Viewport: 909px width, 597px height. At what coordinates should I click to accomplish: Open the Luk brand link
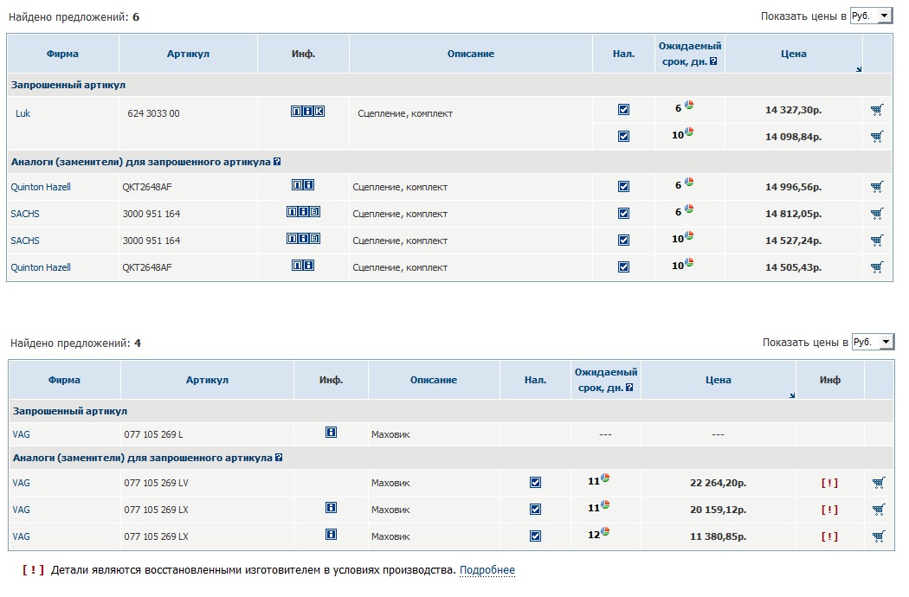tap(23, 113)
